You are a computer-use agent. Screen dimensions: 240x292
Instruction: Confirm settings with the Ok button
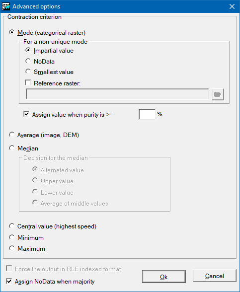[164, 277]
